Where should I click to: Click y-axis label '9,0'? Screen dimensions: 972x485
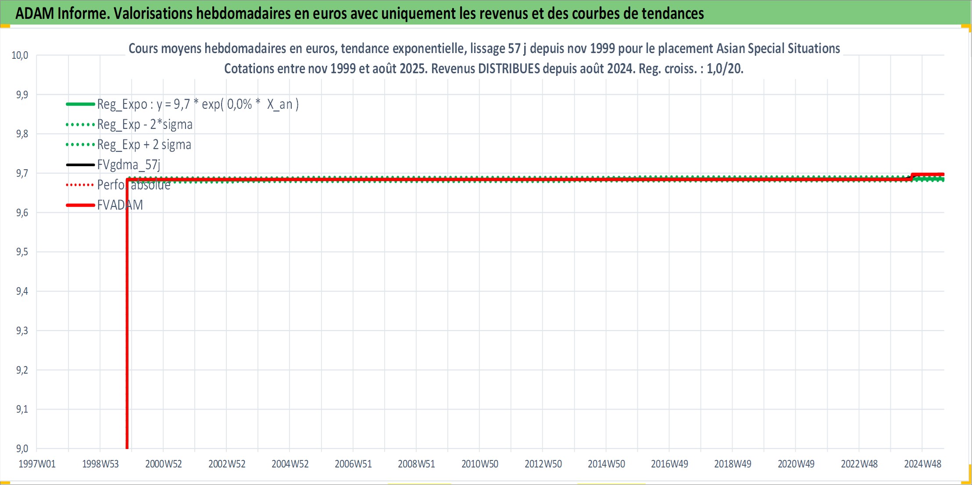[x=22, y=449]
